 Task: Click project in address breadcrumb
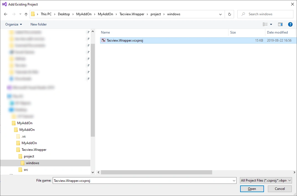pos(156,14)
